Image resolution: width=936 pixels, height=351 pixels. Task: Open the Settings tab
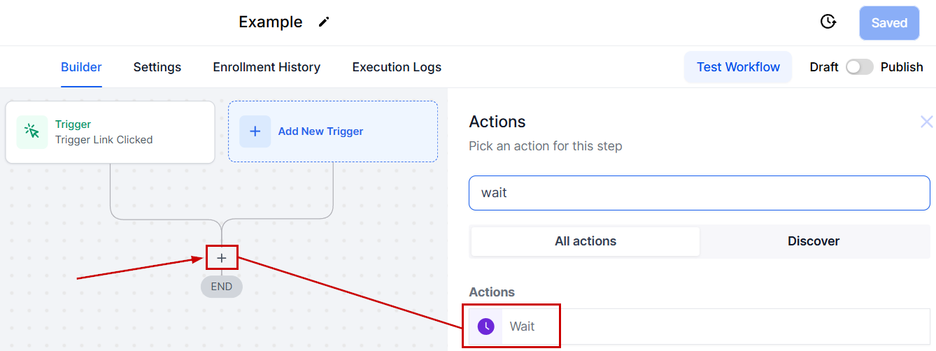point(157,67)
